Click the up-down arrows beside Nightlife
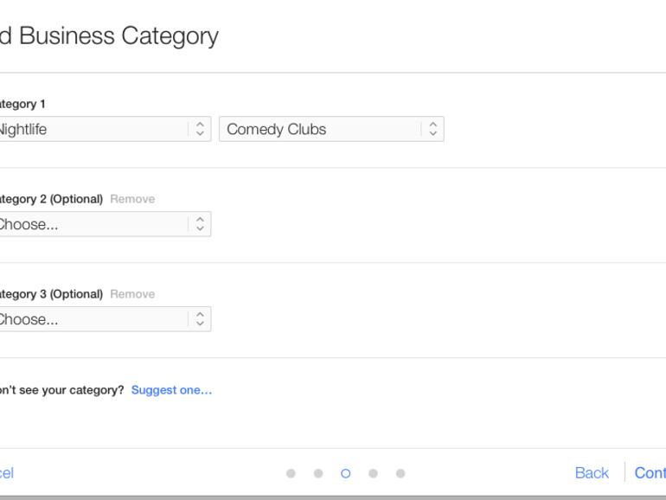Image resolution: width=666 pixels, height=500 pixels. coord(200,129)
